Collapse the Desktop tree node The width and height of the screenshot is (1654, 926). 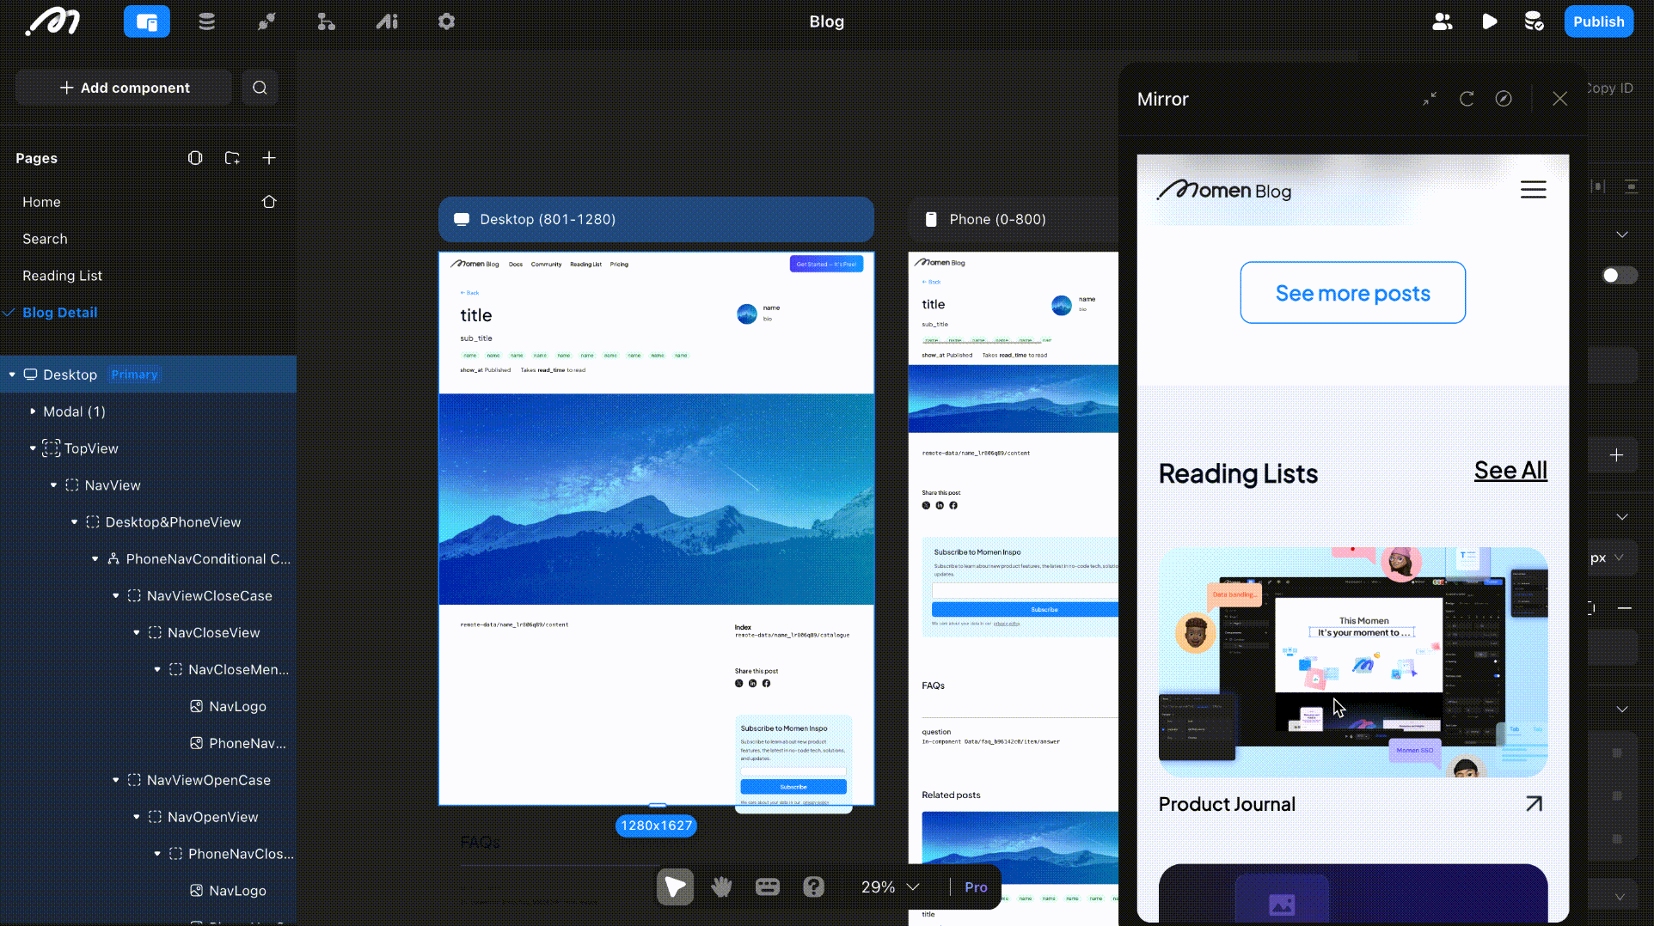coord(12,375)
